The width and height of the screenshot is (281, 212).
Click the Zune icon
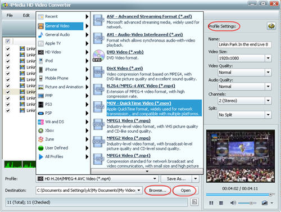click(x=40, y=139)
